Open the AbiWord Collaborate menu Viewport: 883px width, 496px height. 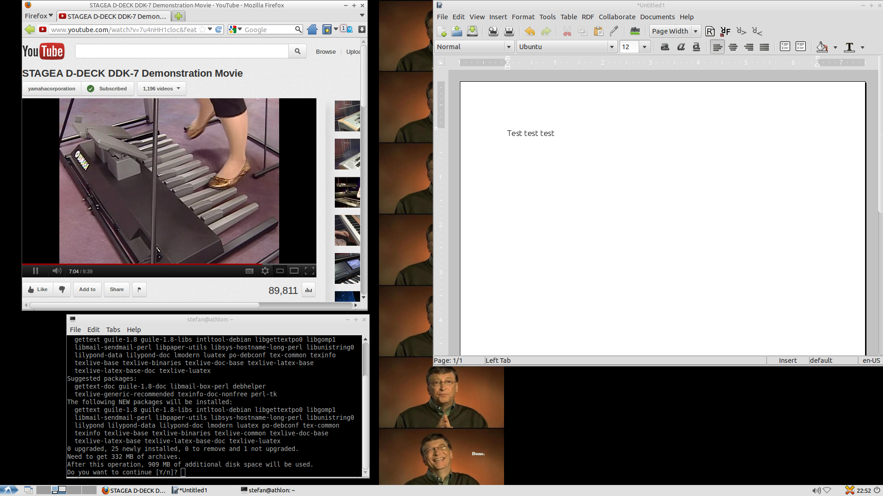point(617,17)
